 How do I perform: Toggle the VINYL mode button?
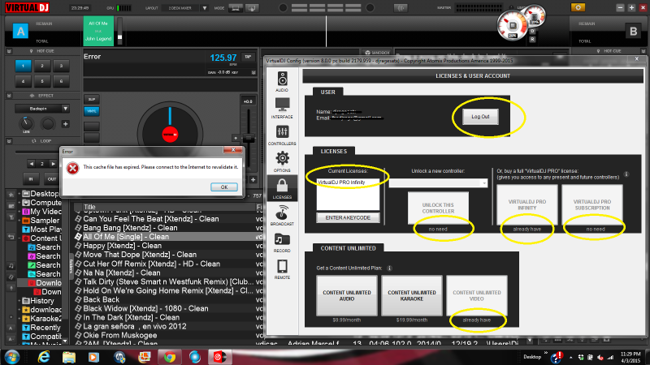(x=92, y=111)
